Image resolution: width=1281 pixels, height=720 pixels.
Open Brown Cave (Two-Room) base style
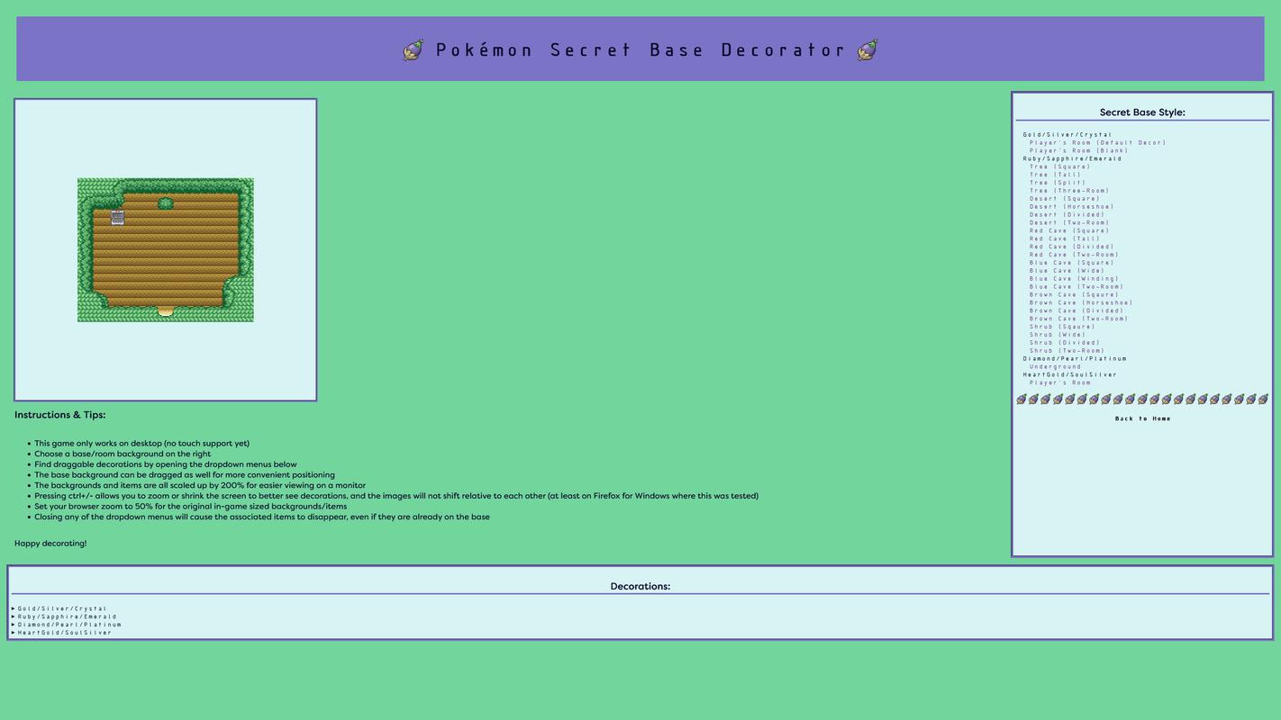click(1078, 319)
